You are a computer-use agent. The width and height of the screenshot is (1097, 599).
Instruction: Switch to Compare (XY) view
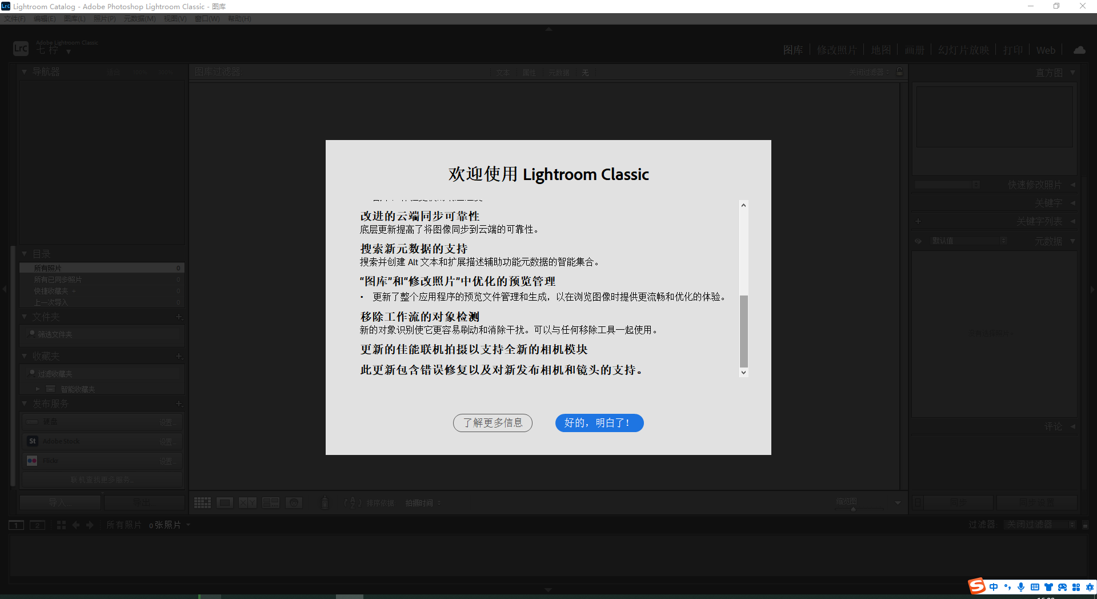[247, 503]
